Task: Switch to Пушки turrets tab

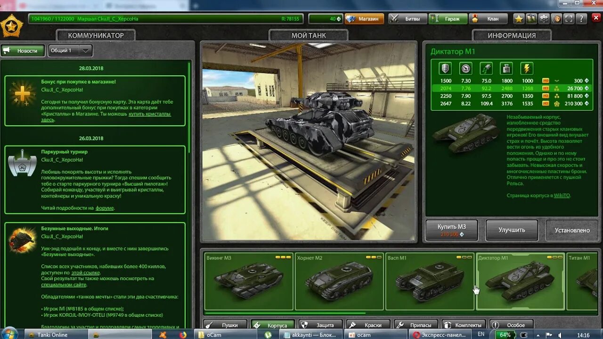Action: point(225,325)
